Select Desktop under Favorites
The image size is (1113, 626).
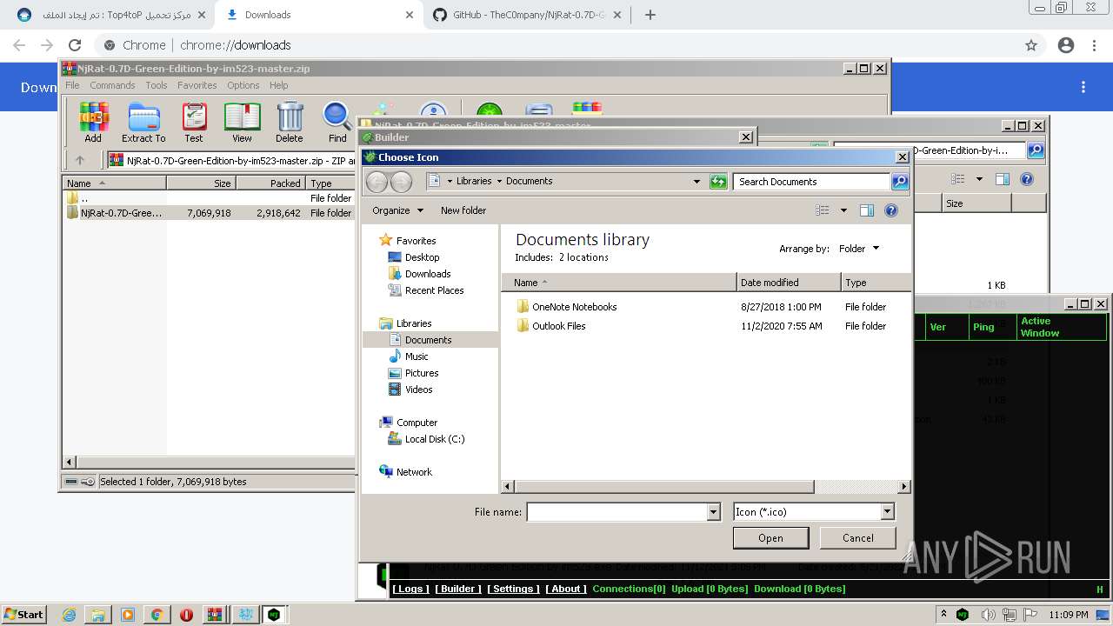point(422,257)
